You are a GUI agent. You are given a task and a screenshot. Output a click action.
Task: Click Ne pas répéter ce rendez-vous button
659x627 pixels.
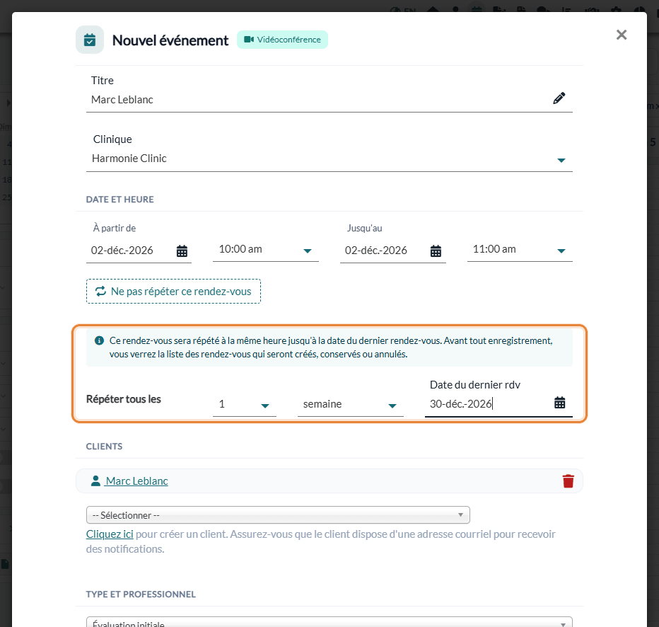click(x=173, y=292)
